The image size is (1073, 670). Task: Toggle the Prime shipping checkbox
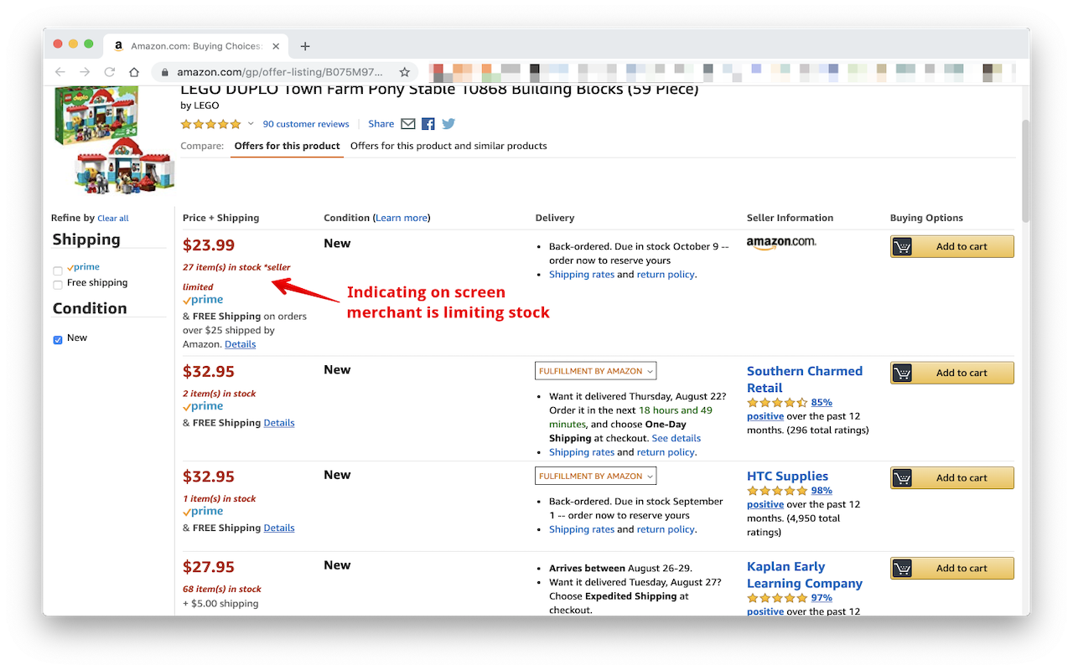point(58,271)
